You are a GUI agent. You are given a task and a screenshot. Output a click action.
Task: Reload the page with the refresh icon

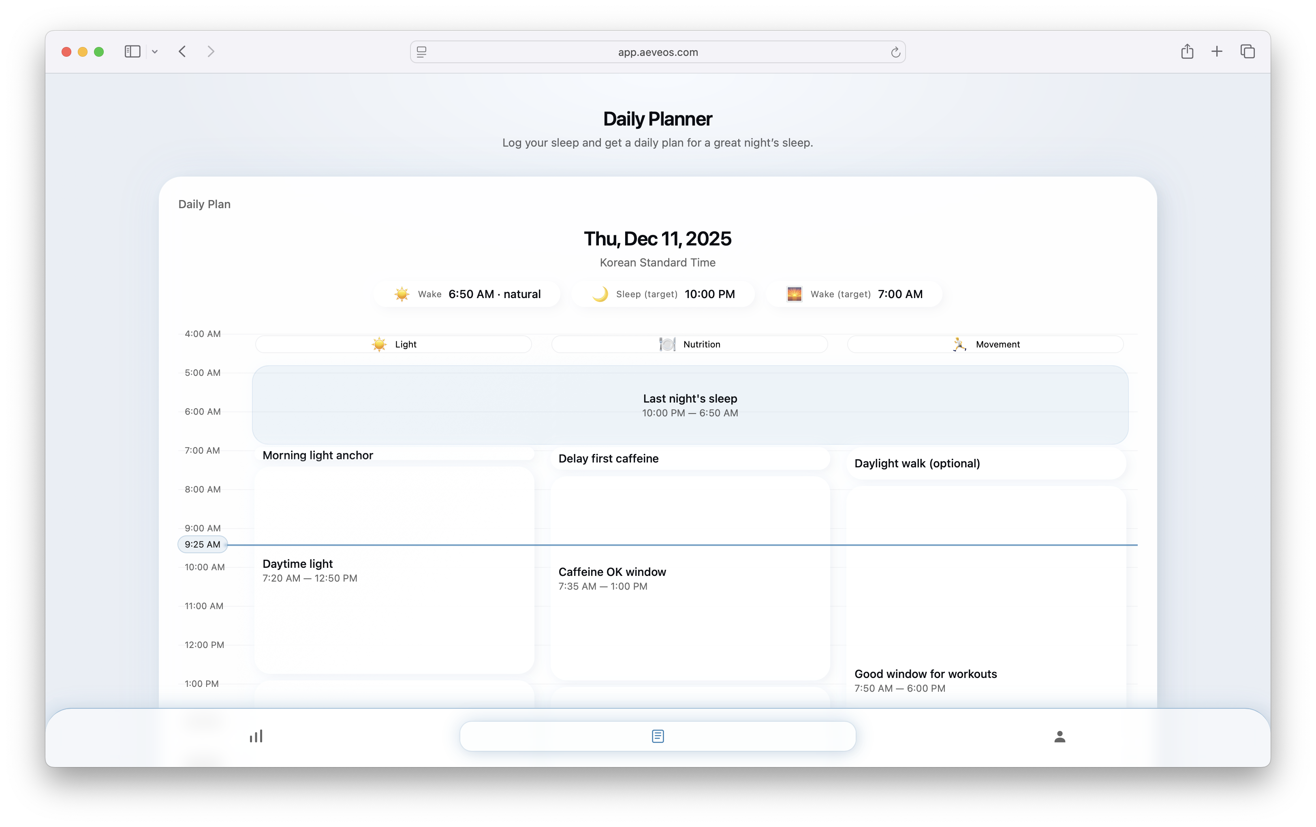(895, 52)
